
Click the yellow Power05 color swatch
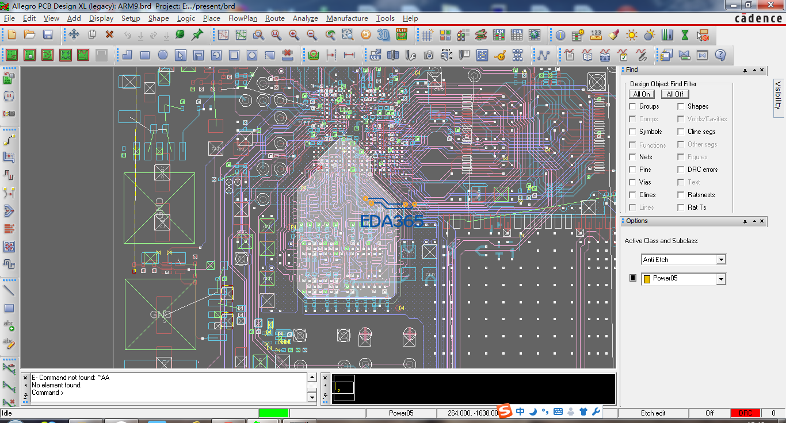[647, 279]
